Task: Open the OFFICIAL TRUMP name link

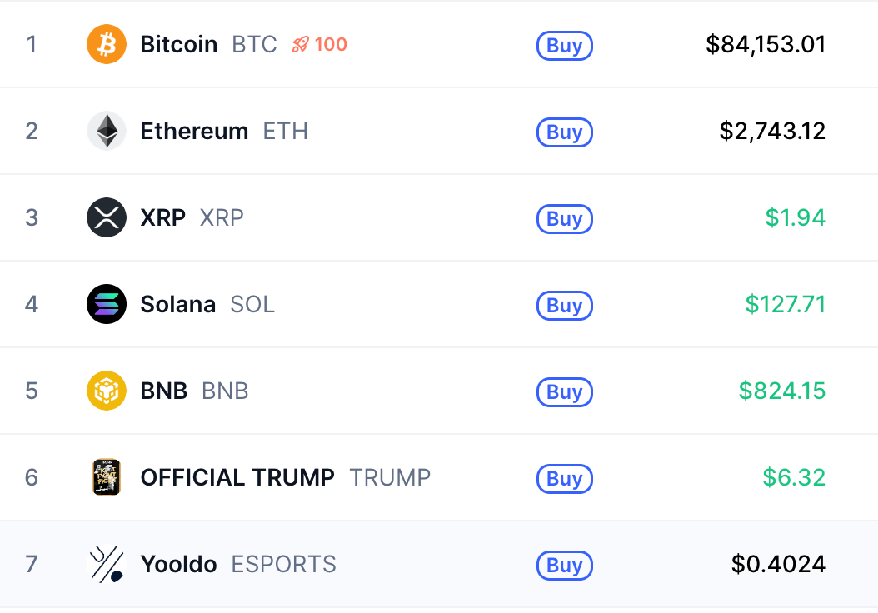Action: pyautogui.click(x=237, y=477)
